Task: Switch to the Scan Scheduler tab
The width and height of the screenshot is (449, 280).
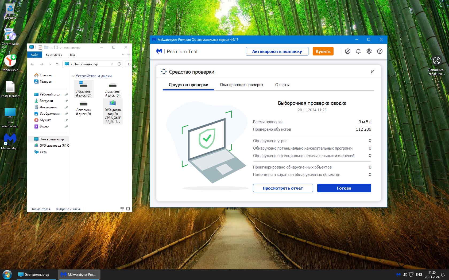Action: pos(242,85)
